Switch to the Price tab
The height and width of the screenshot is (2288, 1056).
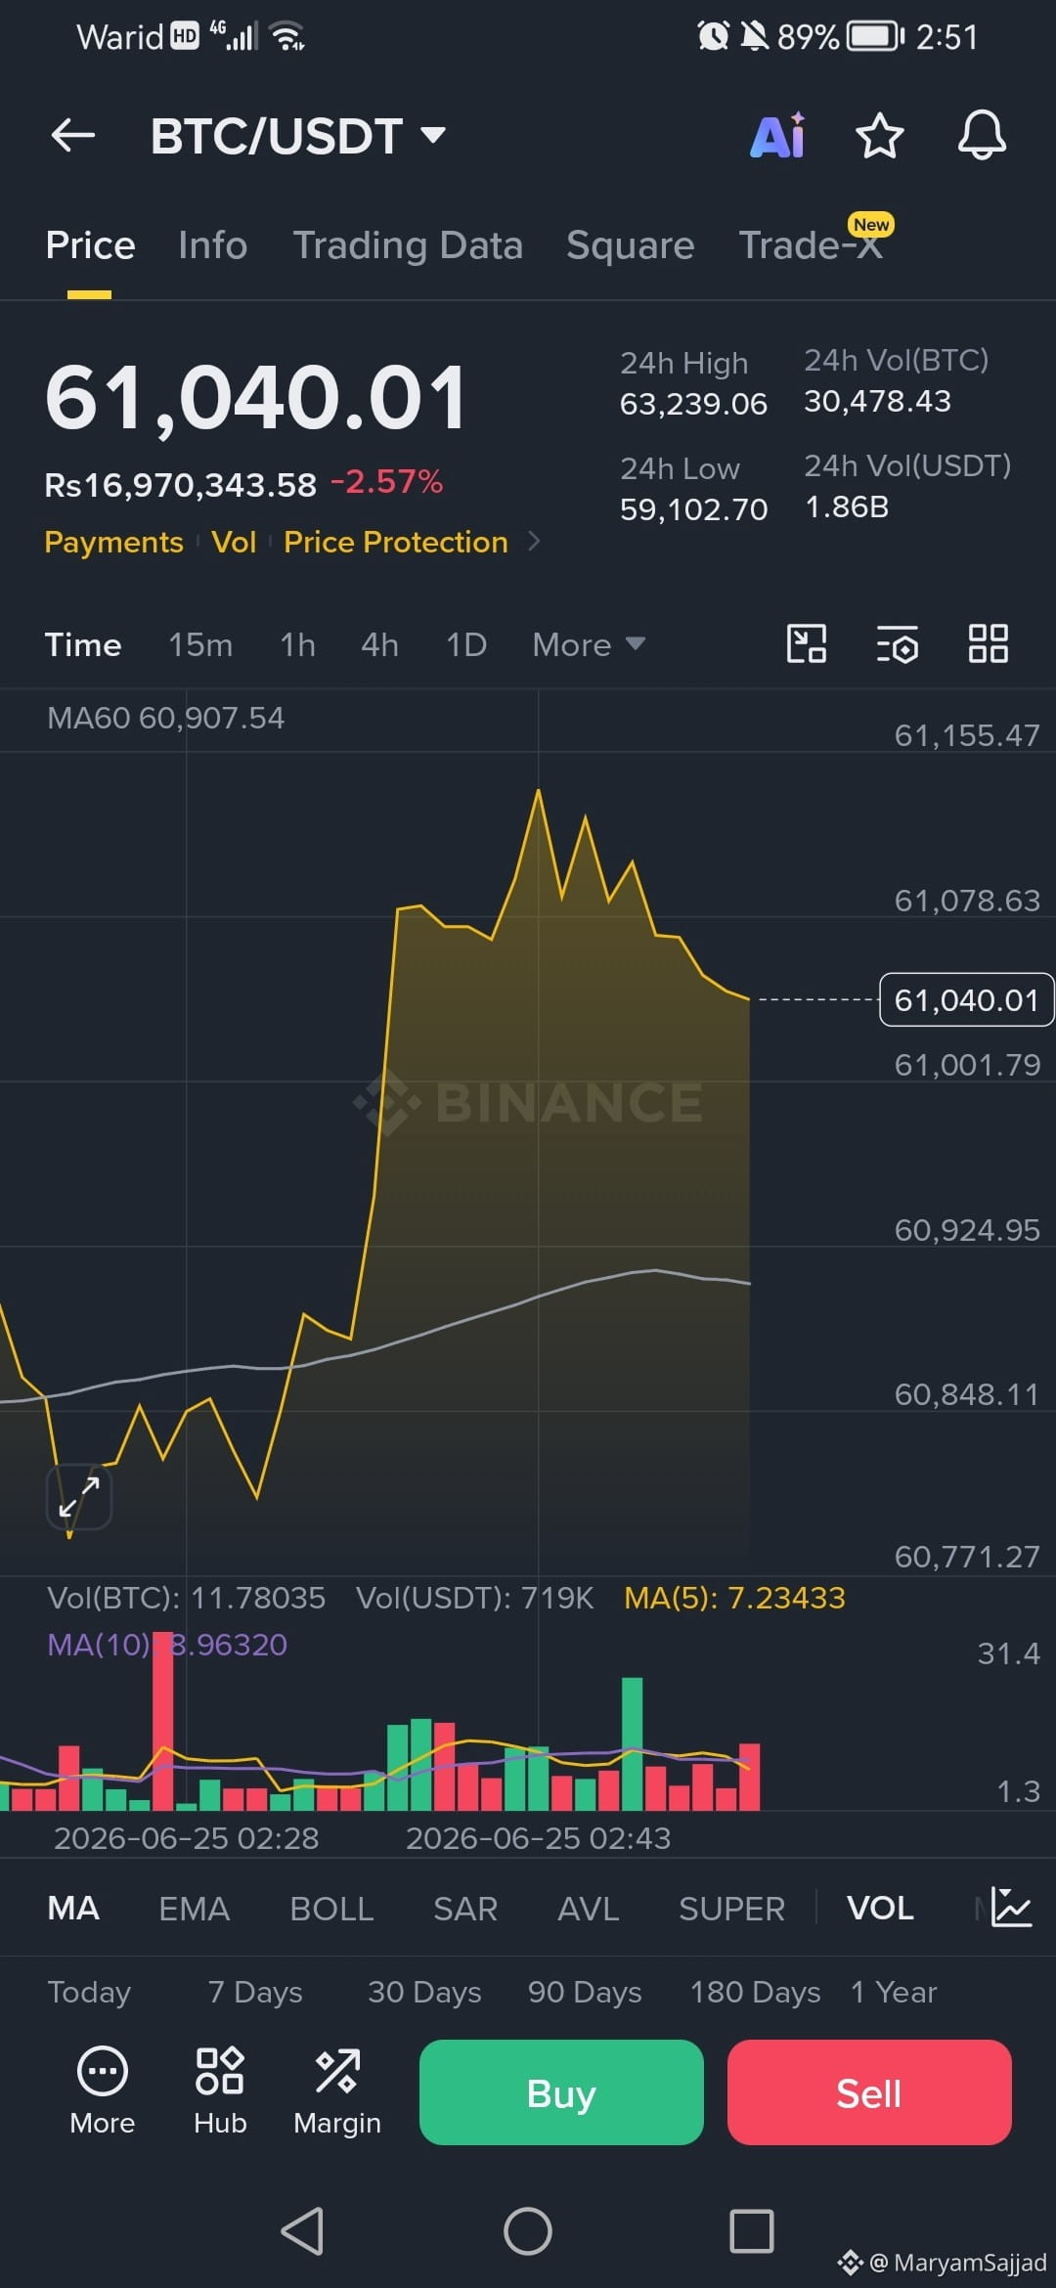point(90,245)
